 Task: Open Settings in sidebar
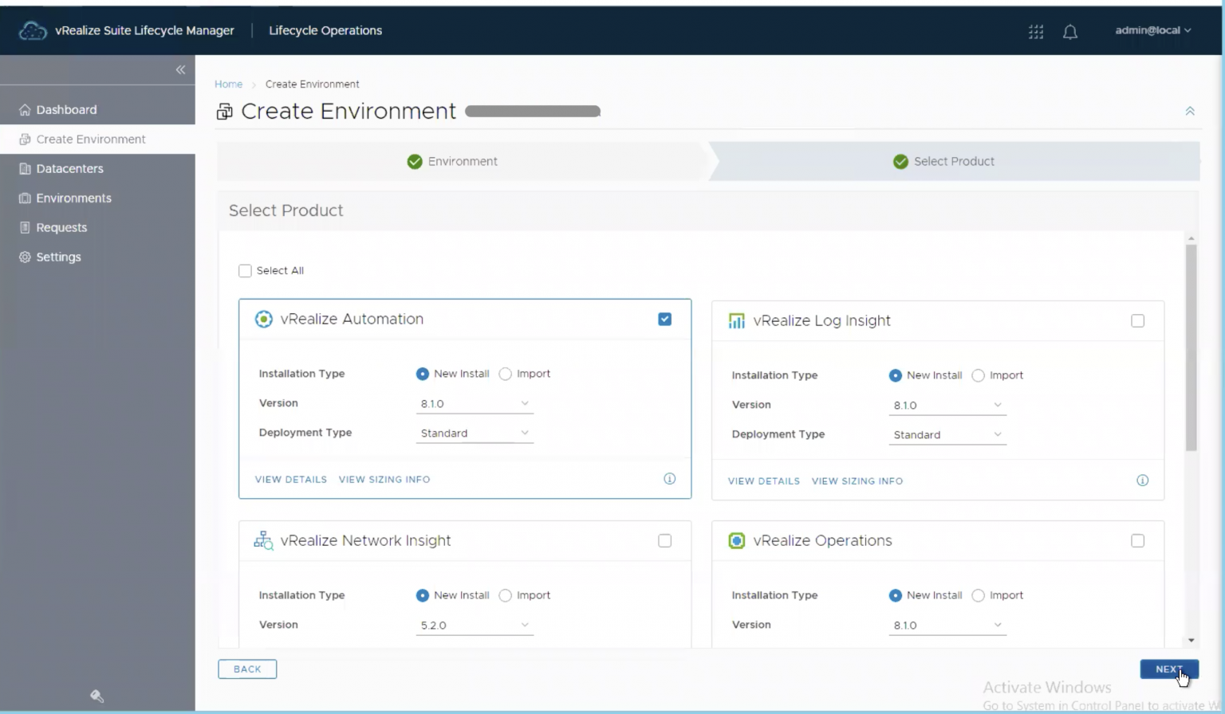pos(97,257)
